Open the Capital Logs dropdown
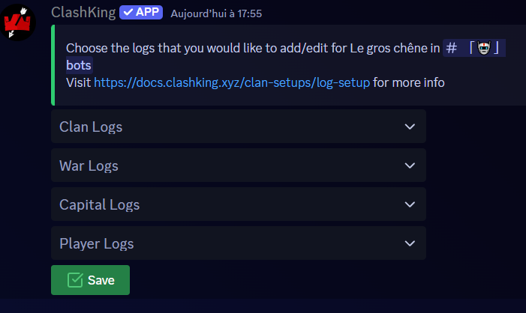Image resolution: width=526 pixels, height=313 pixels. 225,204
